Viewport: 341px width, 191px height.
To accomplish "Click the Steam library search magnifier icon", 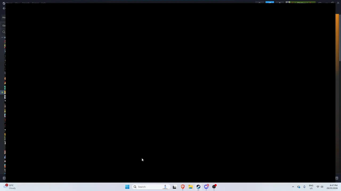I will 4,32.
